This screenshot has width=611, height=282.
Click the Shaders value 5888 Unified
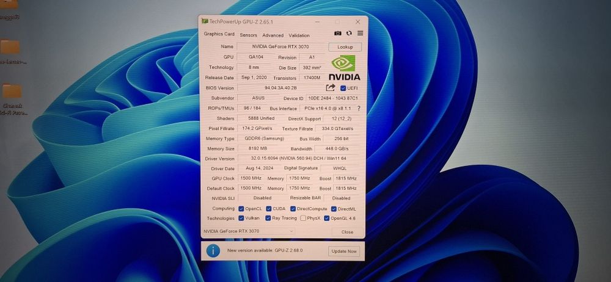tap(262, 118)
